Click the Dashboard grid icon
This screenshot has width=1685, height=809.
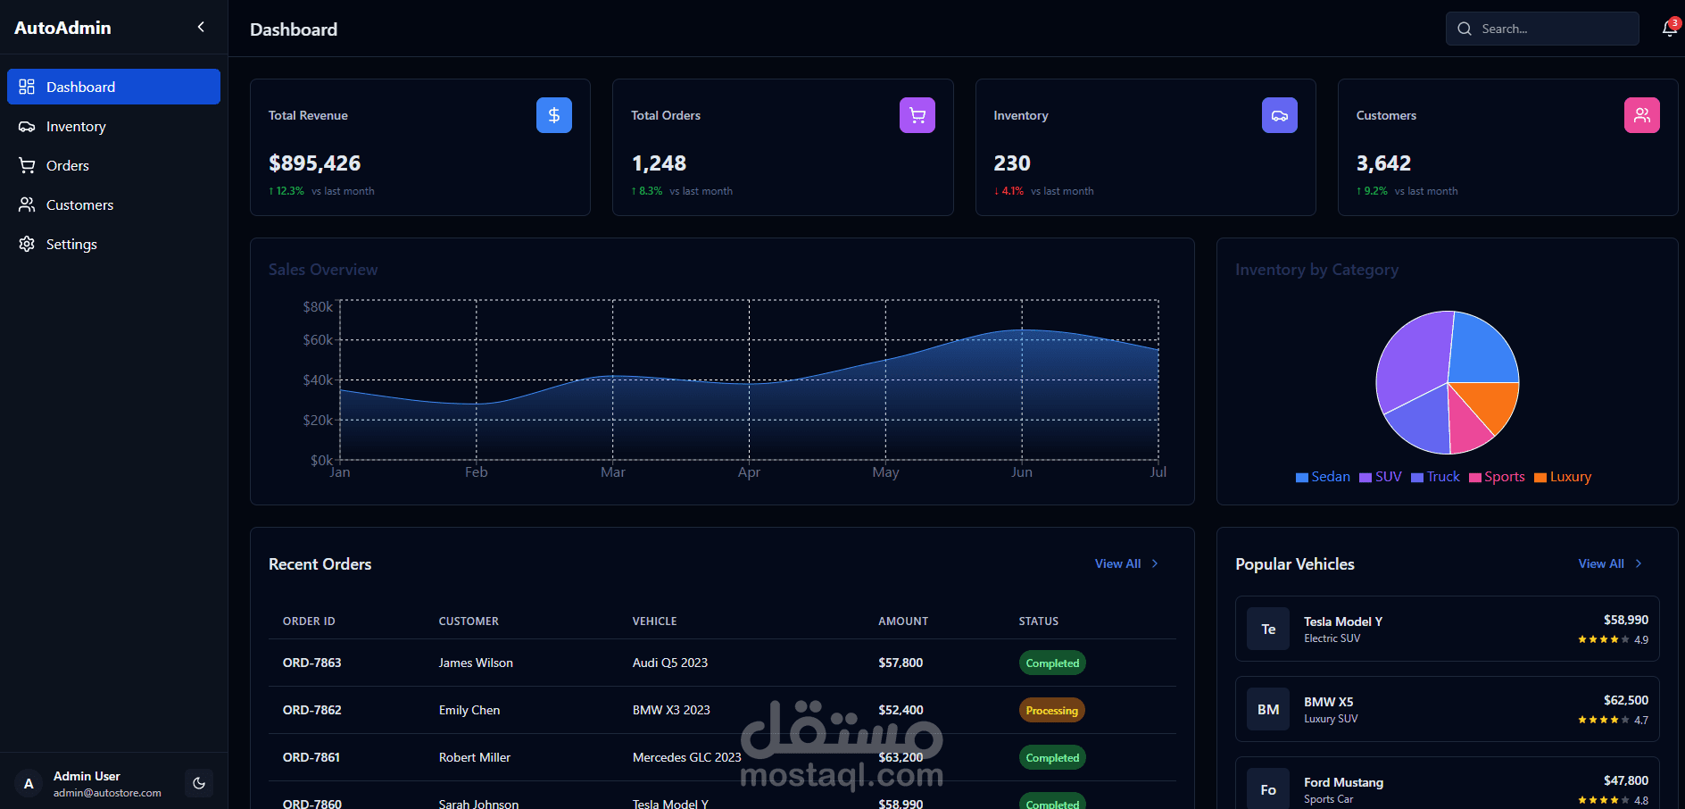27,87
